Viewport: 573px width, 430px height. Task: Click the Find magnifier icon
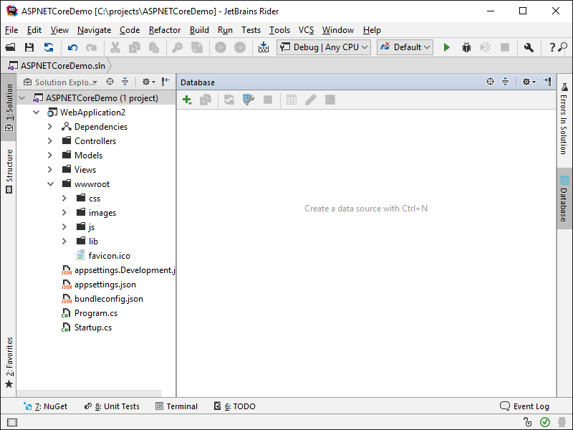[177, 47]
